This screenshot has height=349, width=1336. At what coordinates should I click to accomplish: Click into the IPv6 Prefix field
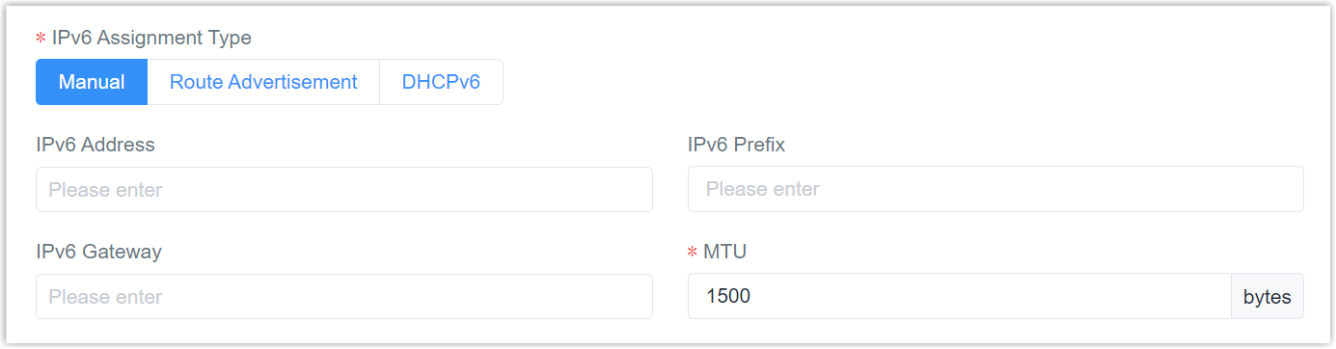(995, 190)
